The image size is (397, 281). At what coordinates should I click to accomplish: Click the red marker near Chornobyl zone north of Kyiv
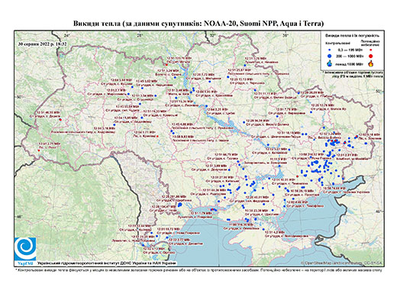pos(166,65)
